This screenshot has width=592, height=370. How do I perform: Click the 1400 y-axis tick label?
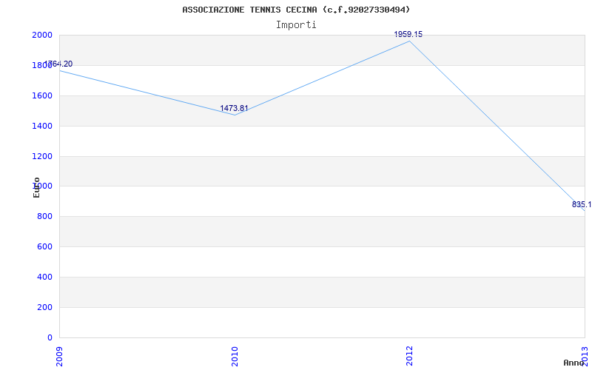pos(42,126)
